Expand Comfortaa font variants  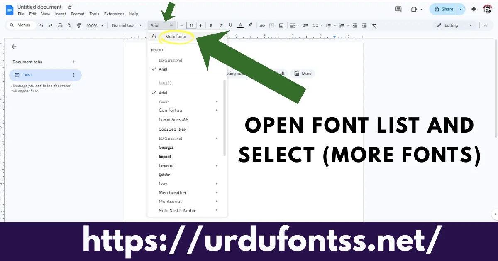(x=217, y=110)
